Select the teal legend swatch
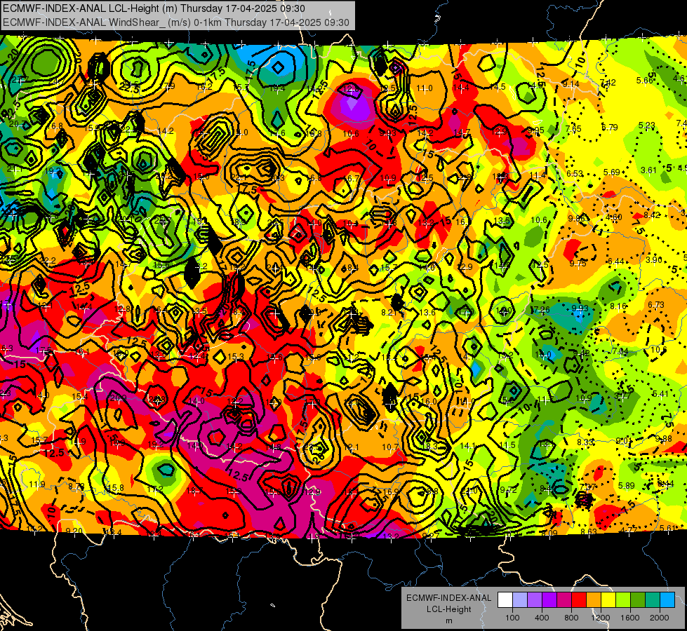The image size is (687, 631). (653, 600)
